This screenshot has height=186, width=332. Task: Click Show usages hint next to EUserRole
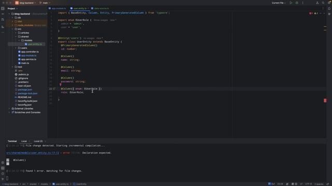click(101, 20)
